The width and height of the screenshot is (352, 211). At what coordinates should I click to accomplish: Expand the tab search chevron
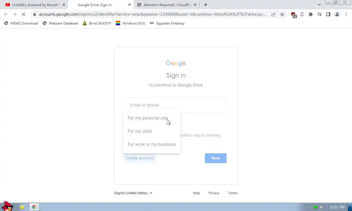[x=319, y=5]
